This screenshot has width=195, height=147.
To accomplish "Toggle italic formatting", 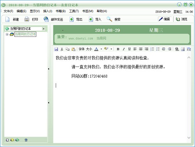I will coord(124,49).
